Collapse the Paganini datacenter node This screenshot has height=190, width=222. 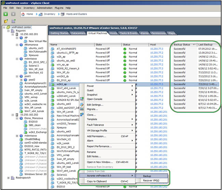point(9,31)
